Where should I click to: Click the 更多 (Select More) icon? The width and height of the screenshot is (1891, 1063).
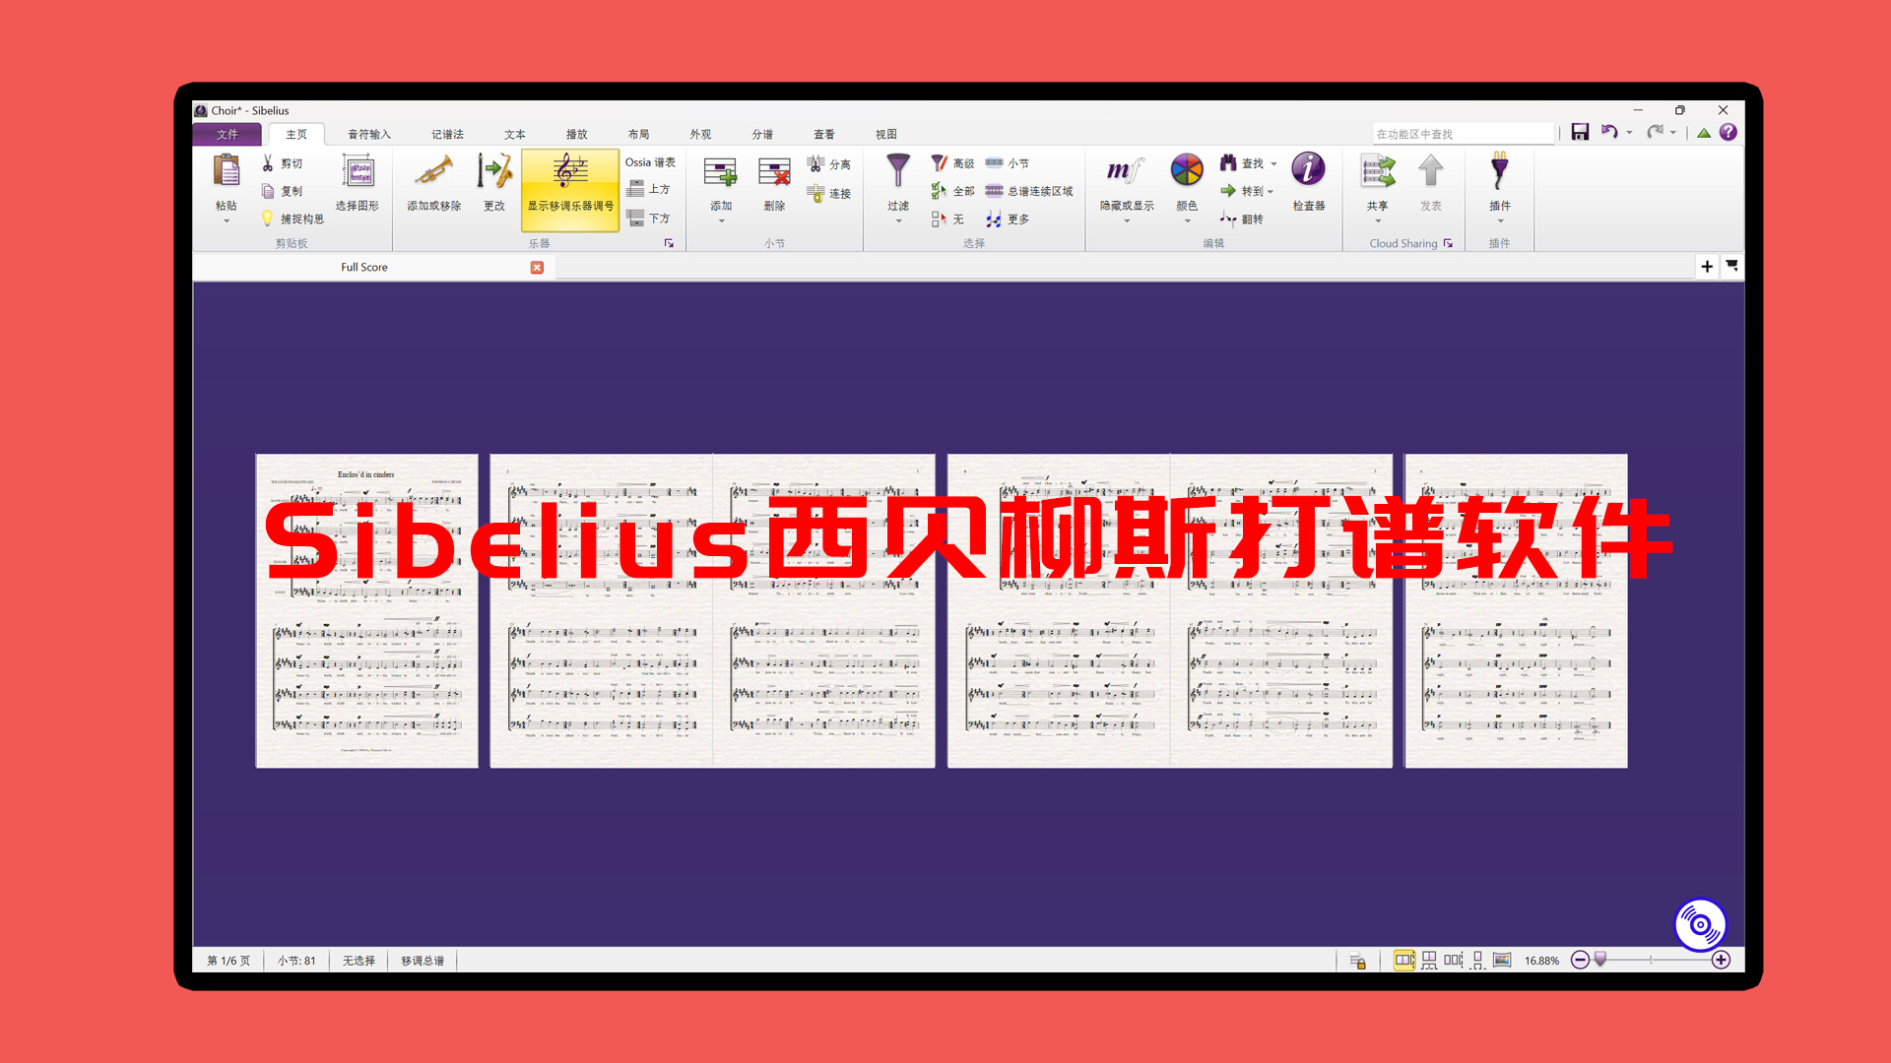tap(995, 219)
